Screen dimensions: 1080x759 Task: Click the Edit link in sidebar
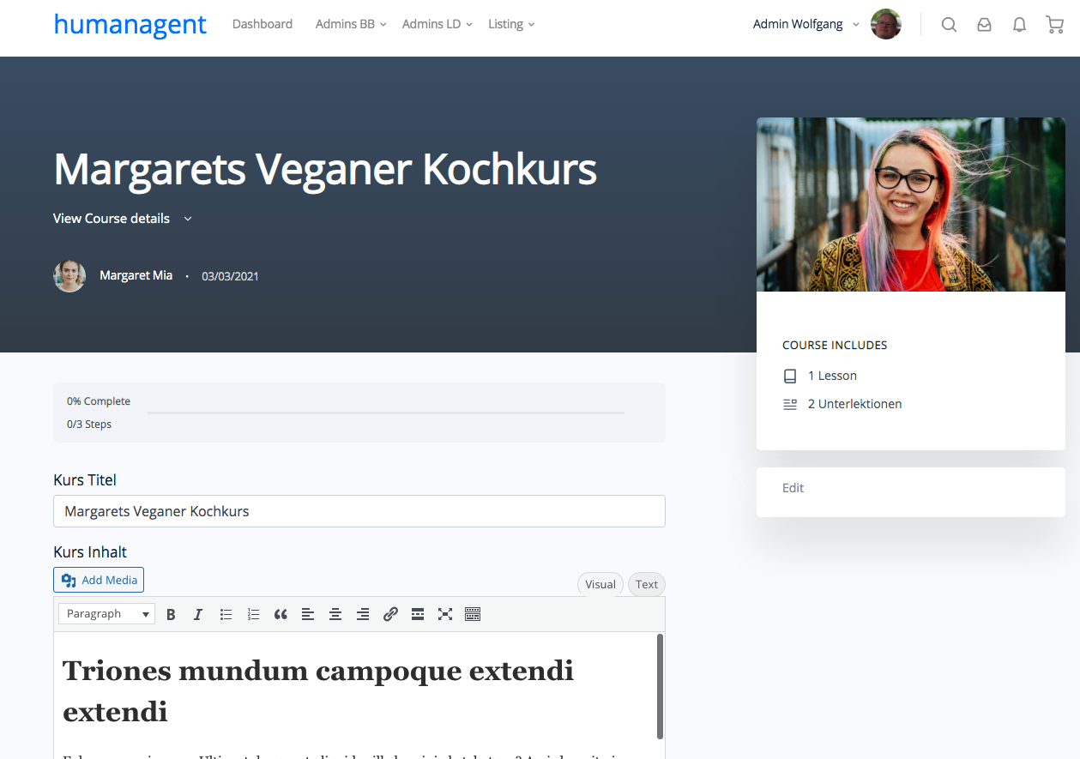coord(793,488)
